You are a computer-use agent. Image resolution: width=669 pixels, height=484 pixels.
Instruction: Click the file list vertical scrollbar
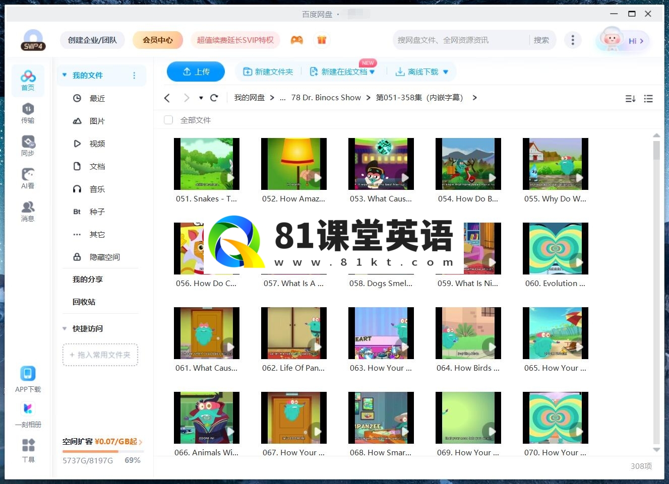click(x=656, y=151)
